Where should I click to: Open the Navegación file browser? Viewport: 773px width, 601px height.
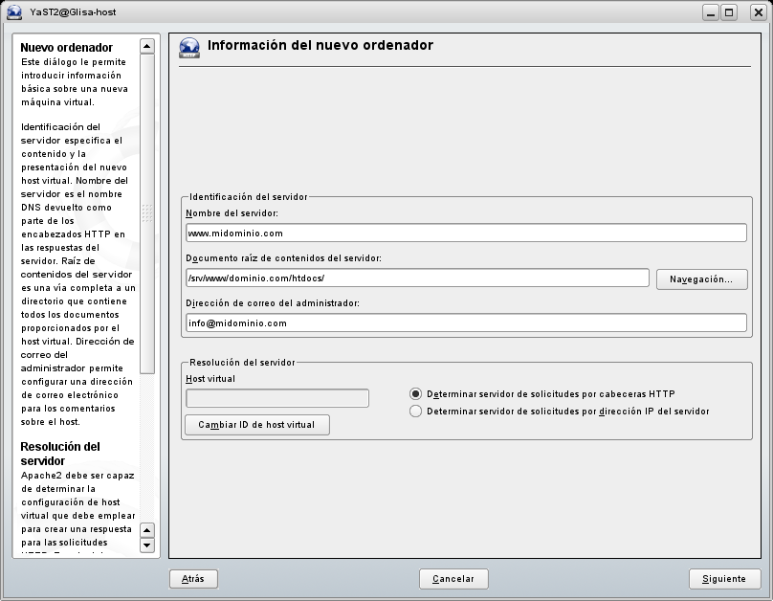point(701,278)
